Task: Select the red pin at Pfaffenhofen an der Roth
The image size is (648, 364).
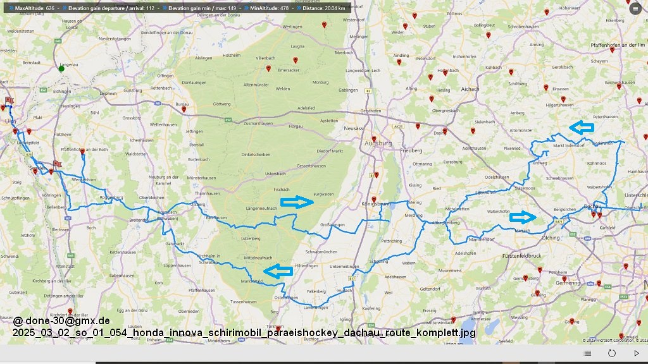Action: pyautogui.click(x=82, y=152)
